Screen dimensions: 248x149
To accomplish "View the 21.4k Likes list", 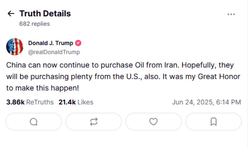I will [x=76, y=102].
